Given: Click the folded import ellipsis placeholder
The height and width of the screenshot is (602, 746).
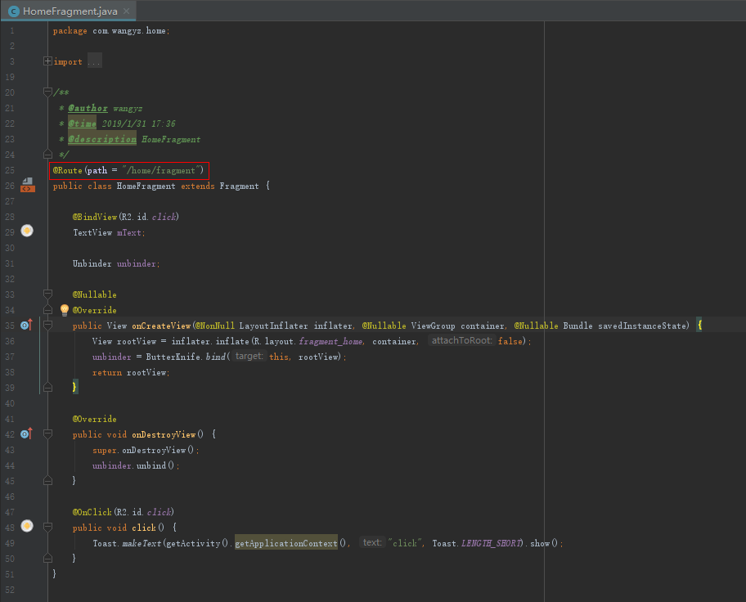Looking at the screenshot, I should tap(94, 61).
